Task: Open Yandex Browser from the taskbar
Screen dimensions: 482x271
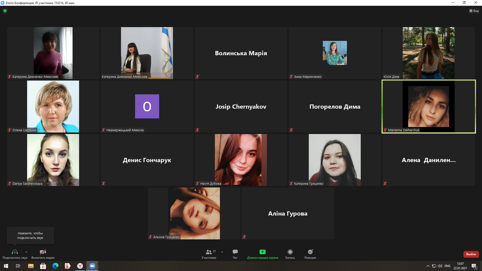Action: (80, 266)
